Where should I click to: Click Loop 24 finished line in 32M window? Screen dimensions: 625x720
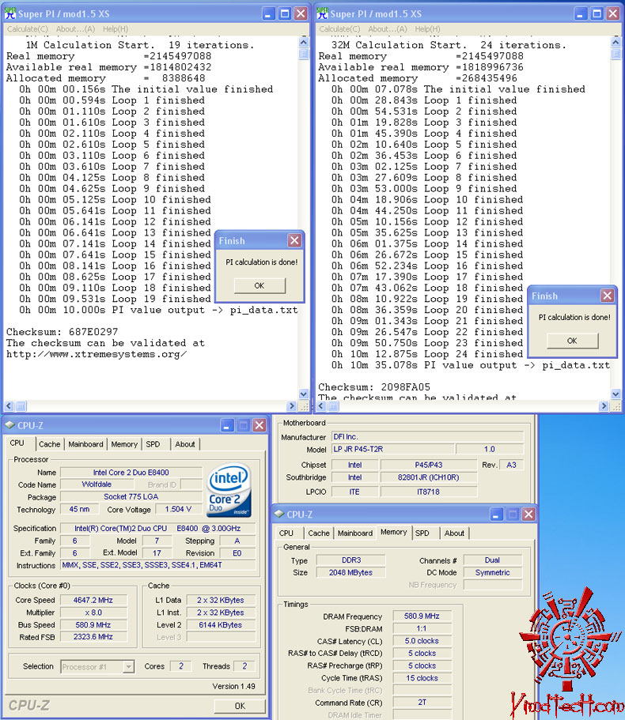point(427,354)
